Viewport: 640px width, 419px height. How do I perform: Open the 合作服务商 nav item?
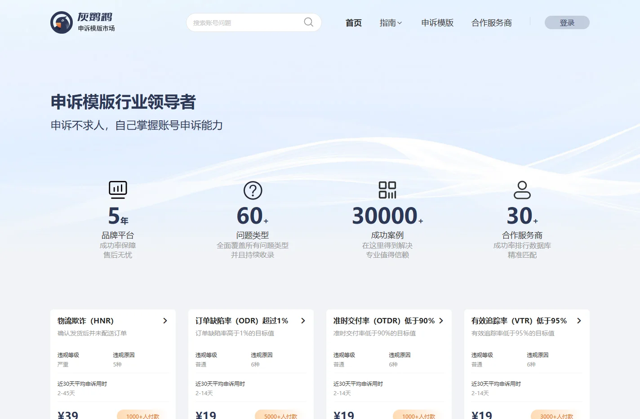tap(492, 23)
